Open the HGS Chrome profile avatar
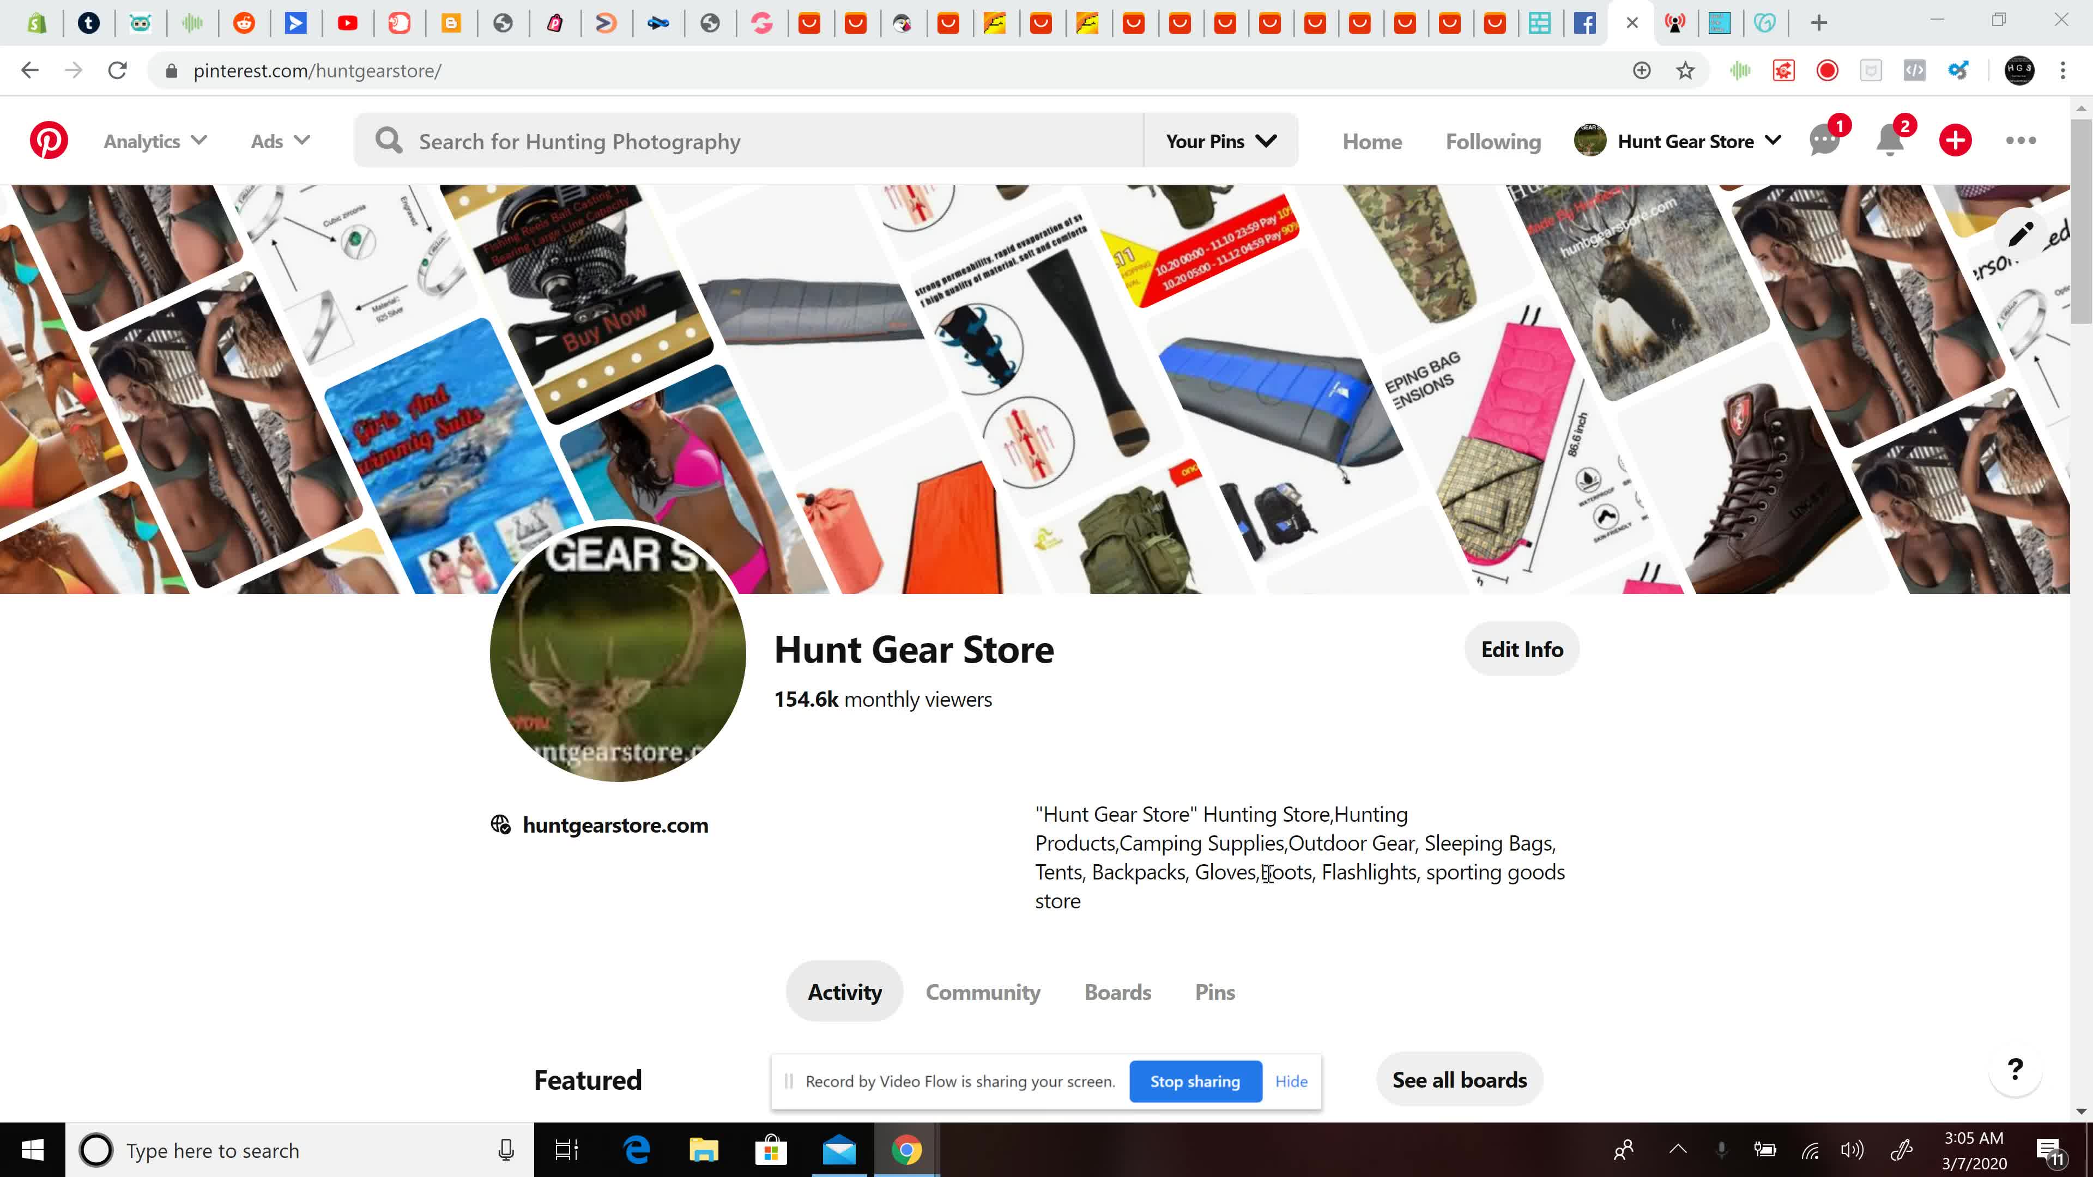2093x1177 pixels. [2019, 71]
